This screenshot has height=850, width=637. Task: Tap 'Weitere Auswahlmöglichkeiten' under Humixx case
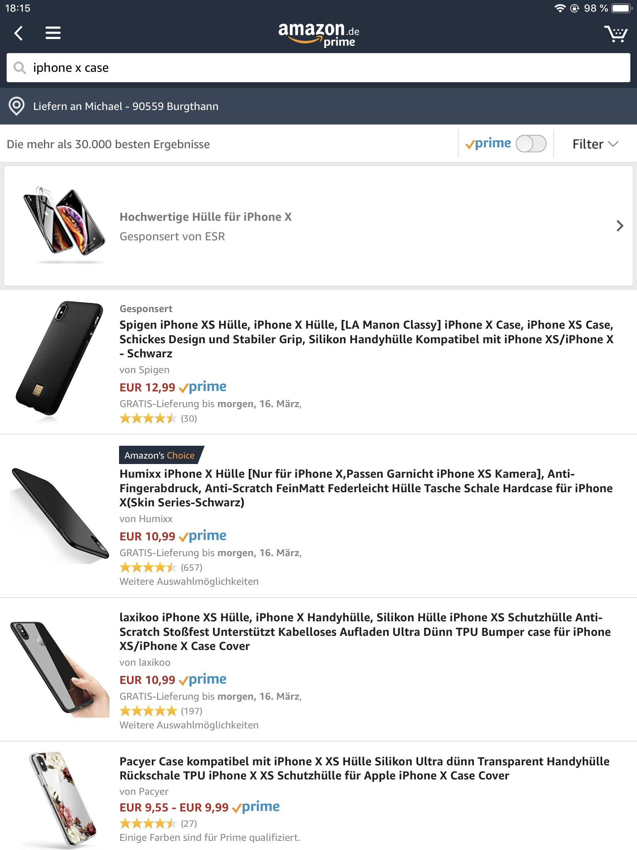(x=189, y=581)
